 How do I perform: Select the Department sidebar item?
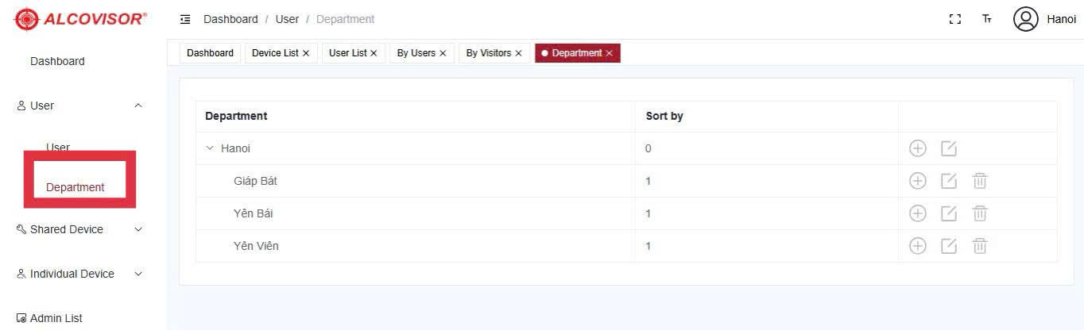click(x=75, y=187)
